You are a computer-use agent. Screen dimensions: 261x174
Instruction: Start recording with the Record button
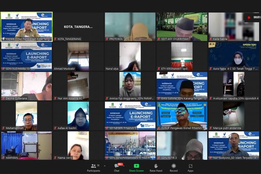click(174, 167)
